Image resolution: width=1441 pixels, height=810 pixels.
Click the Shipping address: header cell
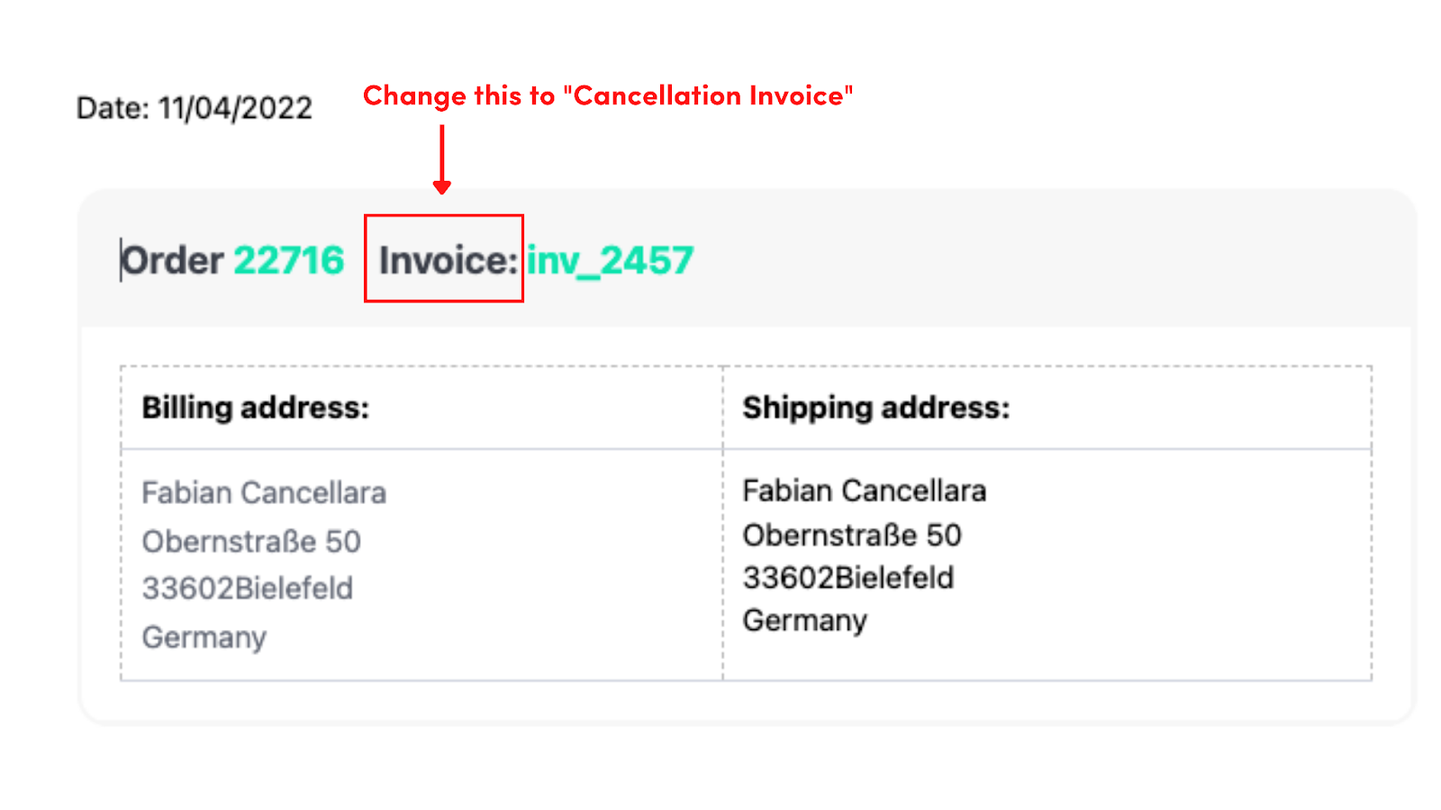coord(1047,408)
